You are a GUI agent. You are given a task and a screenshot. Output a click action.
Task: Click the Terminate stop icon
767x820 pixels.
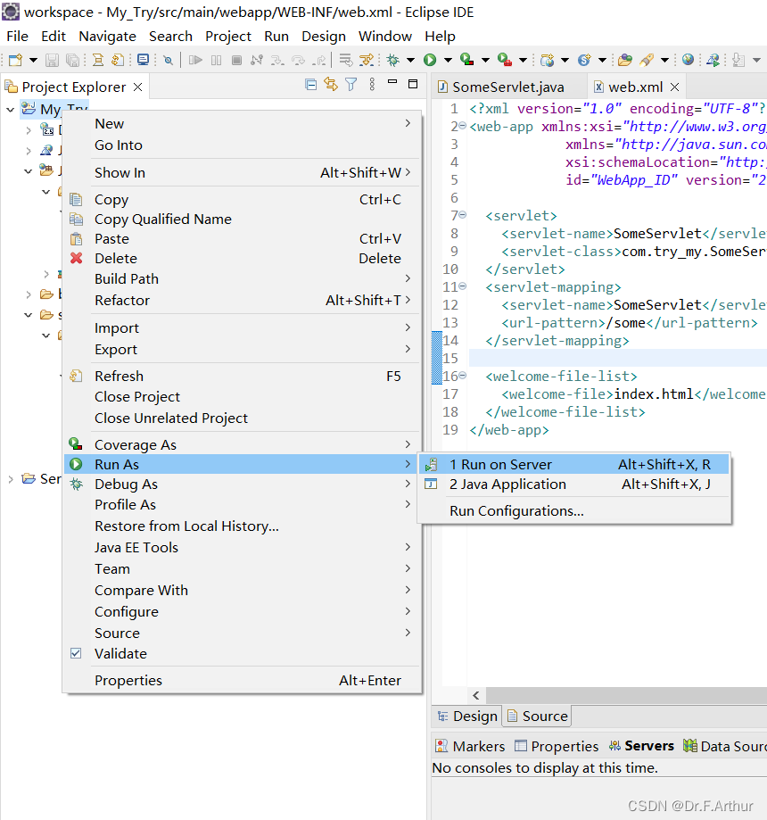click(236, 60)
